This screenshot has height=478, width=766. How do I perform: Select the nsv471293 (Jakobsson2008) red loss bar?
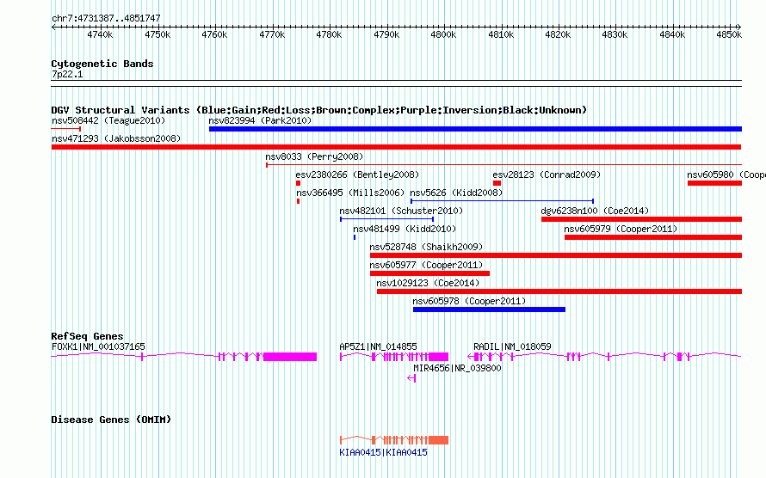coord(396,147)
